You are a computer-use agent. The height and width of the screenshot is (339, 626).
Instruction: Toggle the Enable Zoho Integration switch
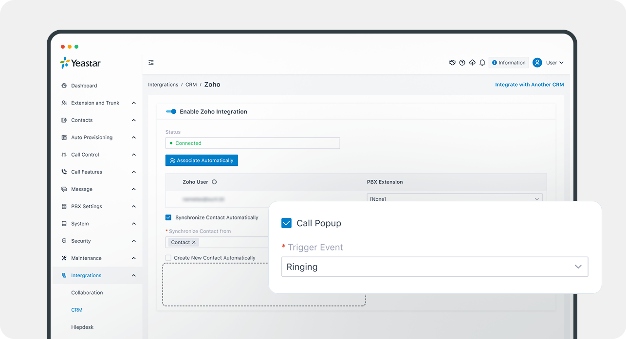point(171,111)
